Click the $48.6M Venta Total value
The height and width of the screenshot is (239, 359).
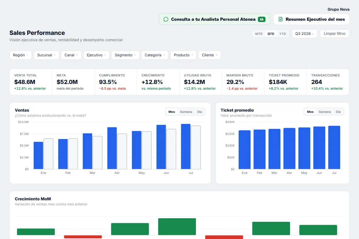25,82
